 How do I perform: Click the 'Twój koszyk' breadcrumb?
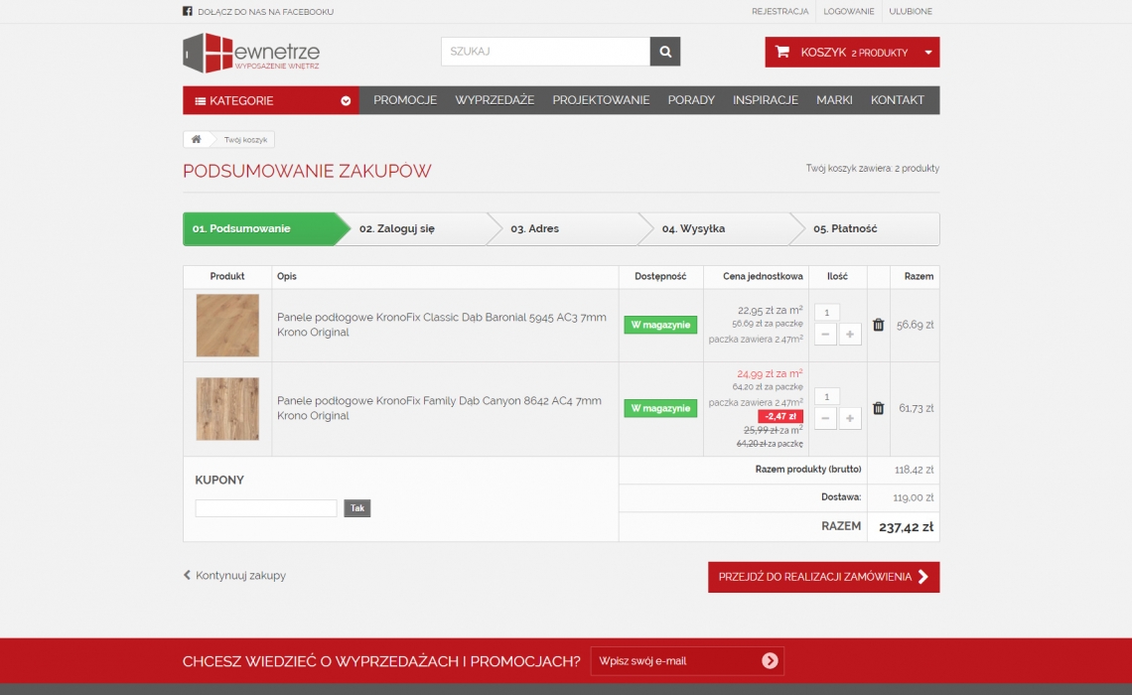(245, 140)
